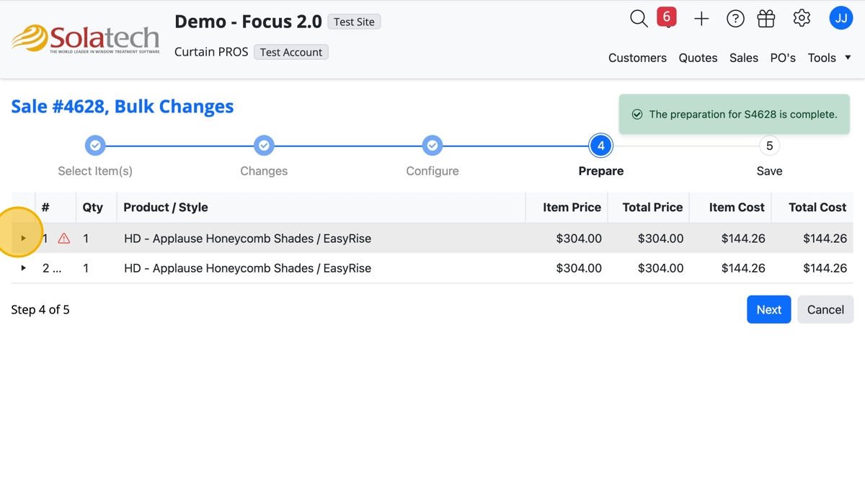Image resolution: width=865 pixels, height=483 pixels.
Task: Open the help question mark icon
Action: pyautogui.click(x=735, y=19)
